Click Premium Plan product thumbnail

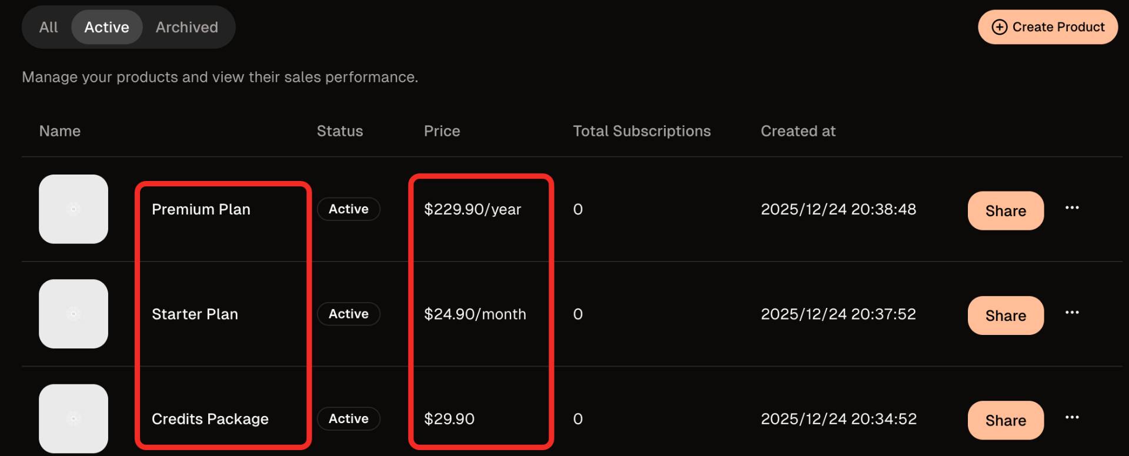point(74,209)
